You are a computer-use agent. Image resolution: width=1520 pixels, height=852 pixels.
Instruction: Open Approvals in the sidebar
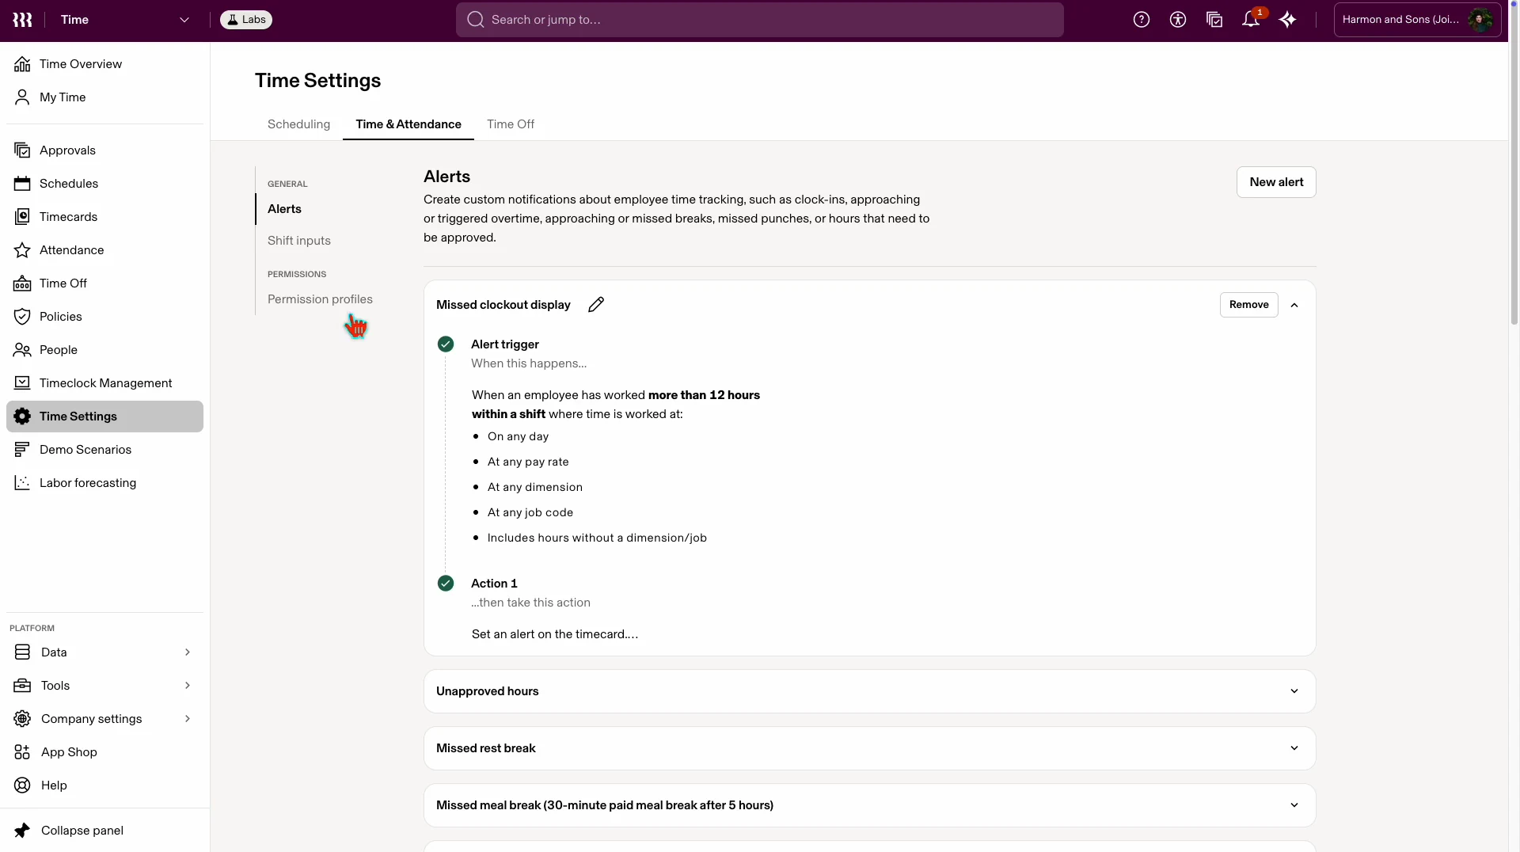coord(104,150)
